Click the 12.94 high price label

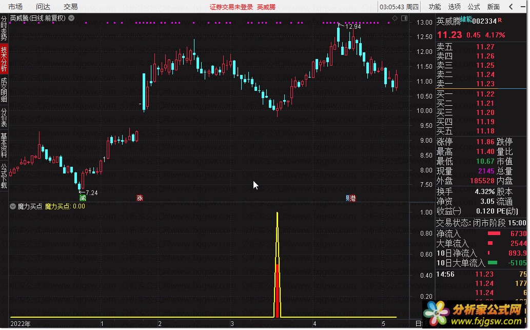pos(353,26)
